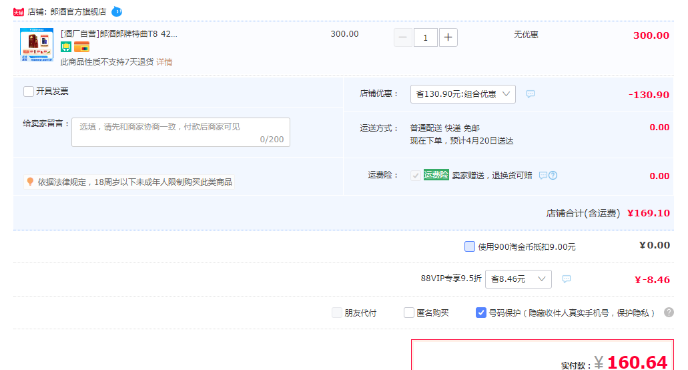Image resolution: width=688 pixels, height=370 pixels.
Task: Click the 实付款 amount 160.64
Action: pos(637,363)
